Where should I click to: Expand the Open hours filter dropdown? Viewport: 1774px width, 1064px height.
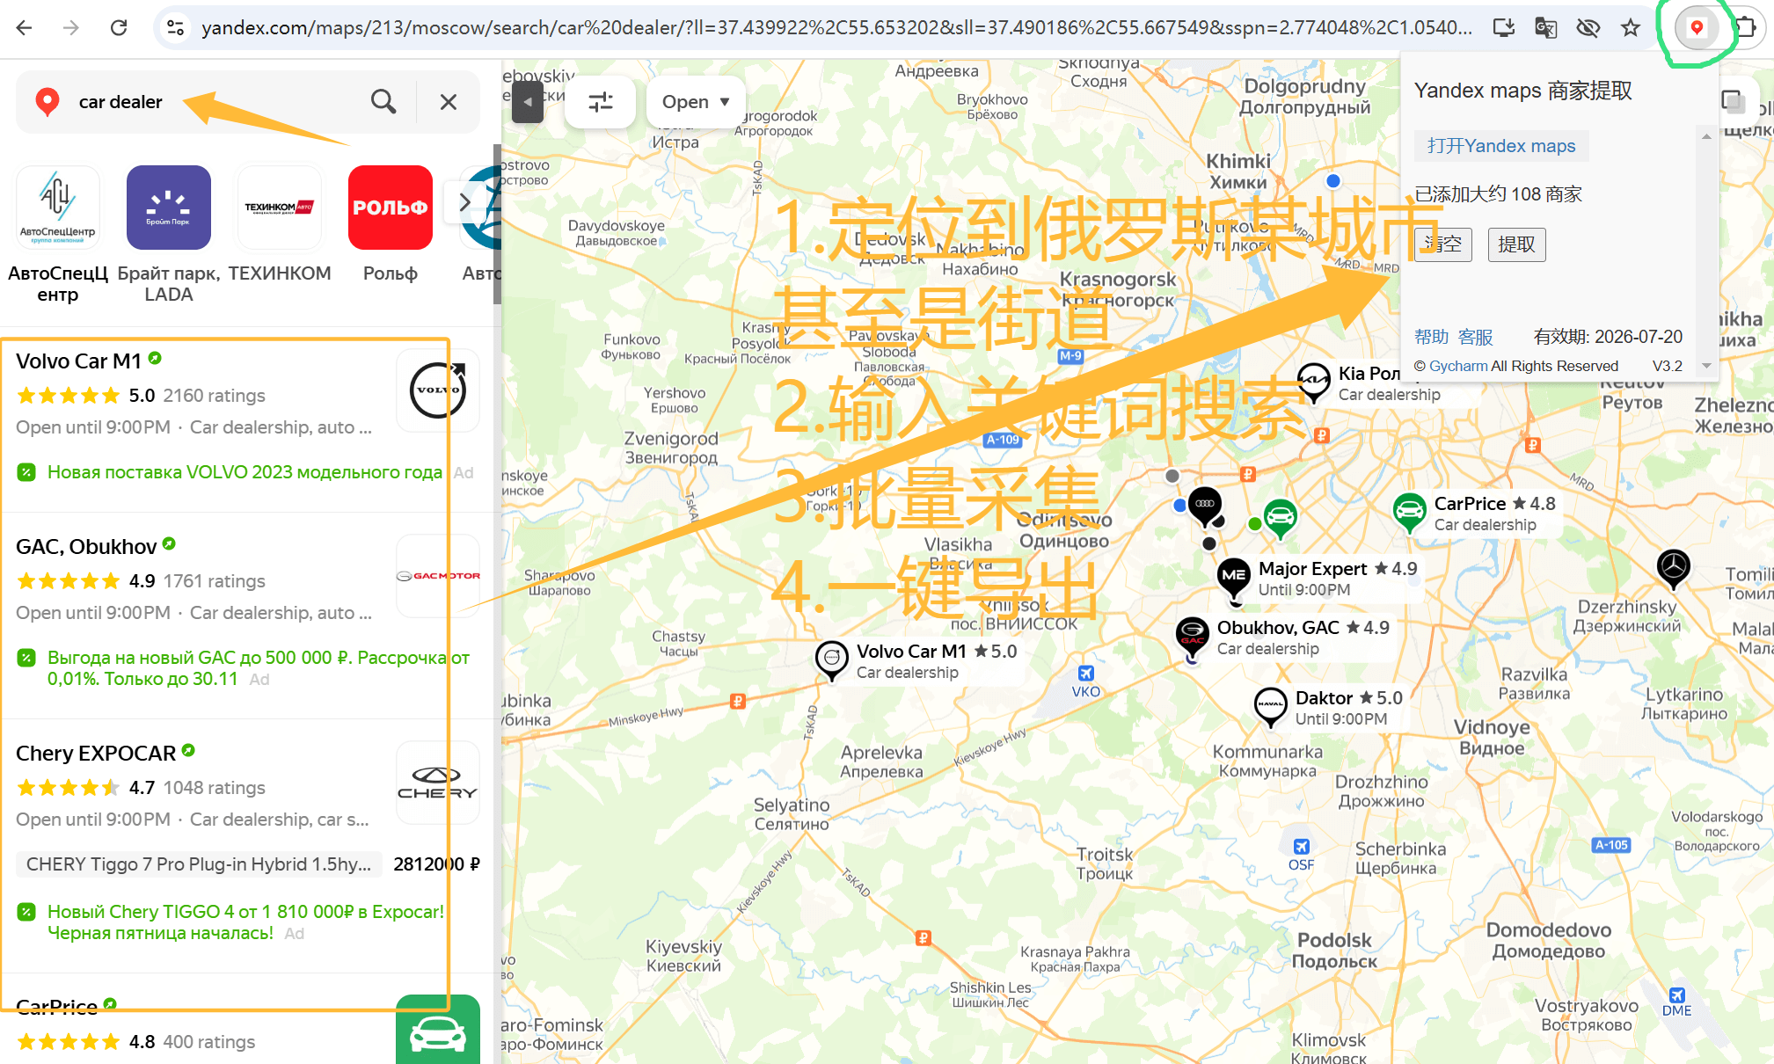click(696, 102)
